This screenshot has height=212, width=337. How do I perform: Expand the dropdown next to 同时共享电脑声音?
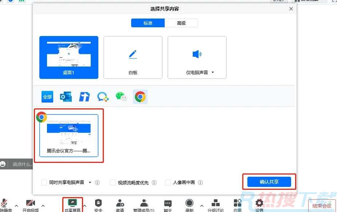coord(90,183)
